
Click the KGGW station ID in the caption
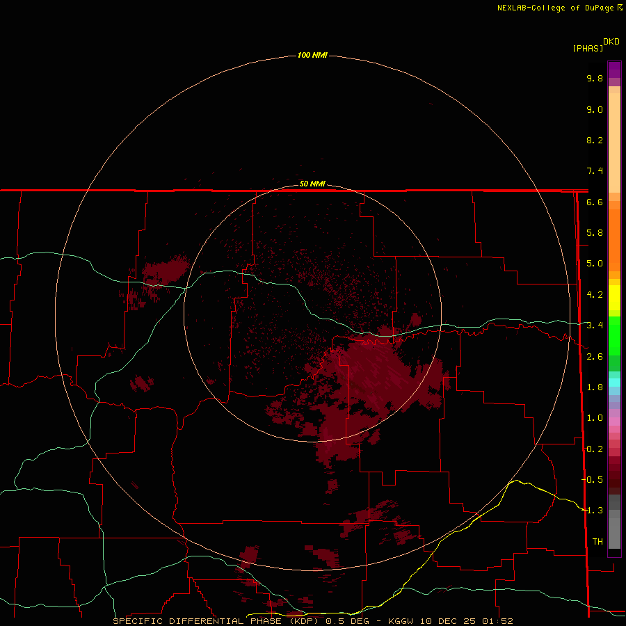[x=400, y=621]
